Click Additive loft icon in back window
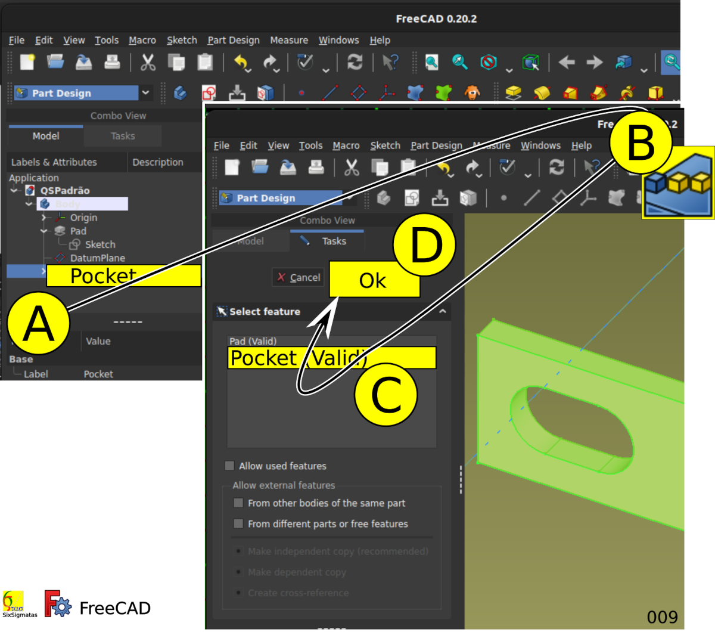 [x=570, y=93]
